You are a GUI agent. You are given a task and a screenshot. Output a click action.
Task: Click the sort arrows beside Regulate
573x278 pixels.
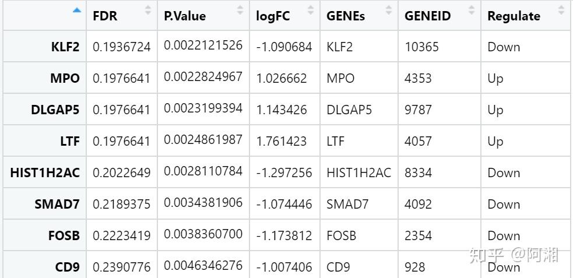pos(561,10)
